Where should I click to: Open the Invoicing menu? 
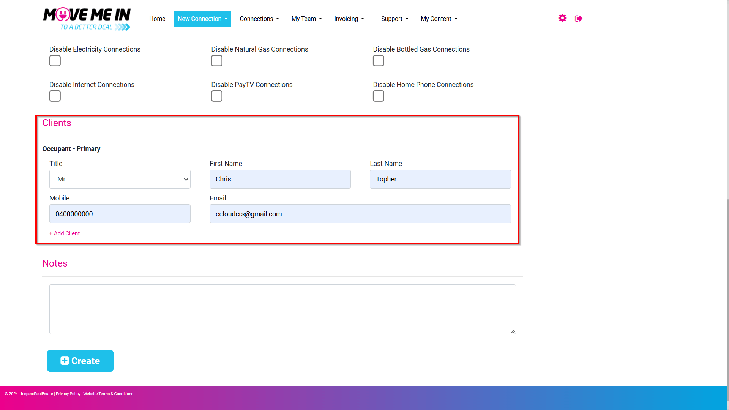coord(349,19)
